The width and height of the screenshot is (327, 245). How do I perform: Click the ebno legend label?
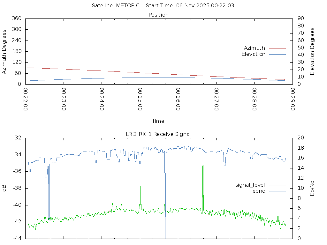tap(259, 191)
